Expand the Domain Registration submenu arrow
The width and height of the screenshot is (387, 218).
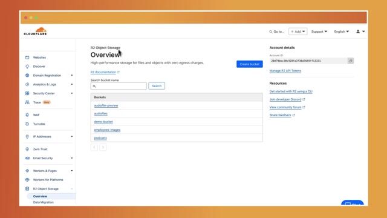[72, 75]
